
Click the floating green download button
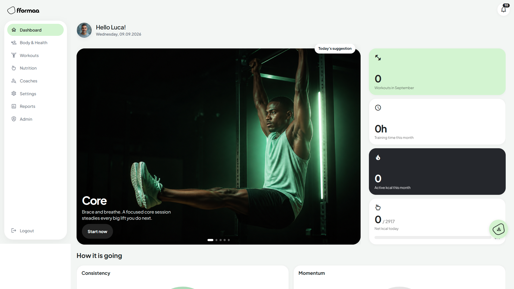498,229
